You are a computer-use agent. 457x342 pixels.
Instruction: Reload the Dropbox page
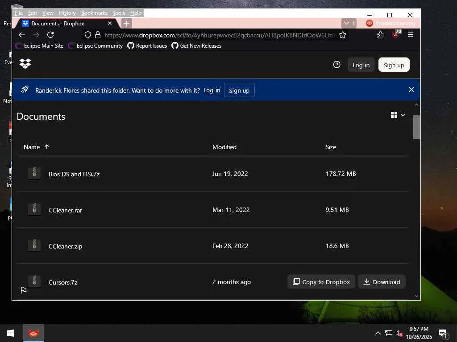tap(50, 35)
